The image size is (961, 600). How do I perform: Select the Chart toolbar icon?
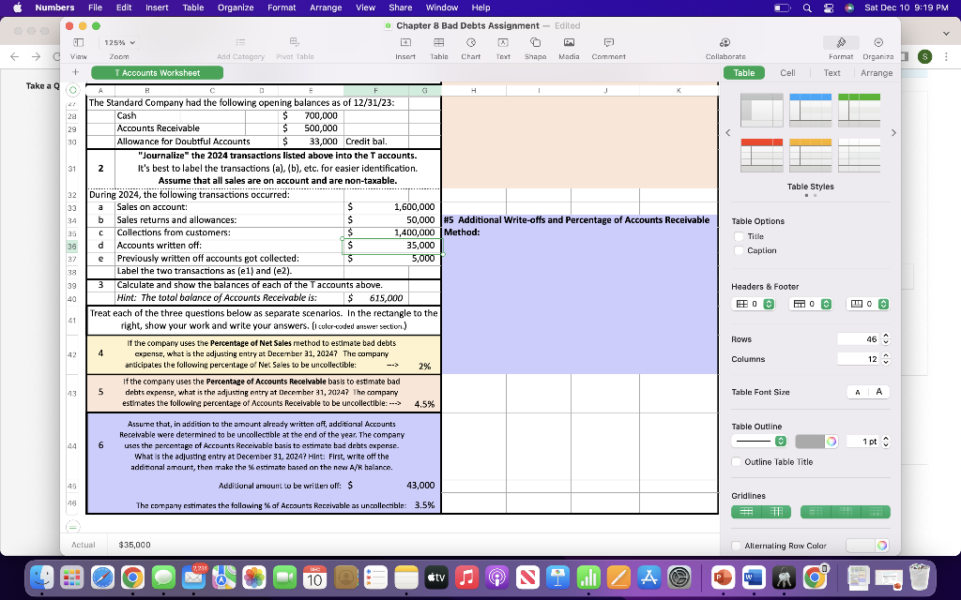pyautogui.click(x=471, y=43)
